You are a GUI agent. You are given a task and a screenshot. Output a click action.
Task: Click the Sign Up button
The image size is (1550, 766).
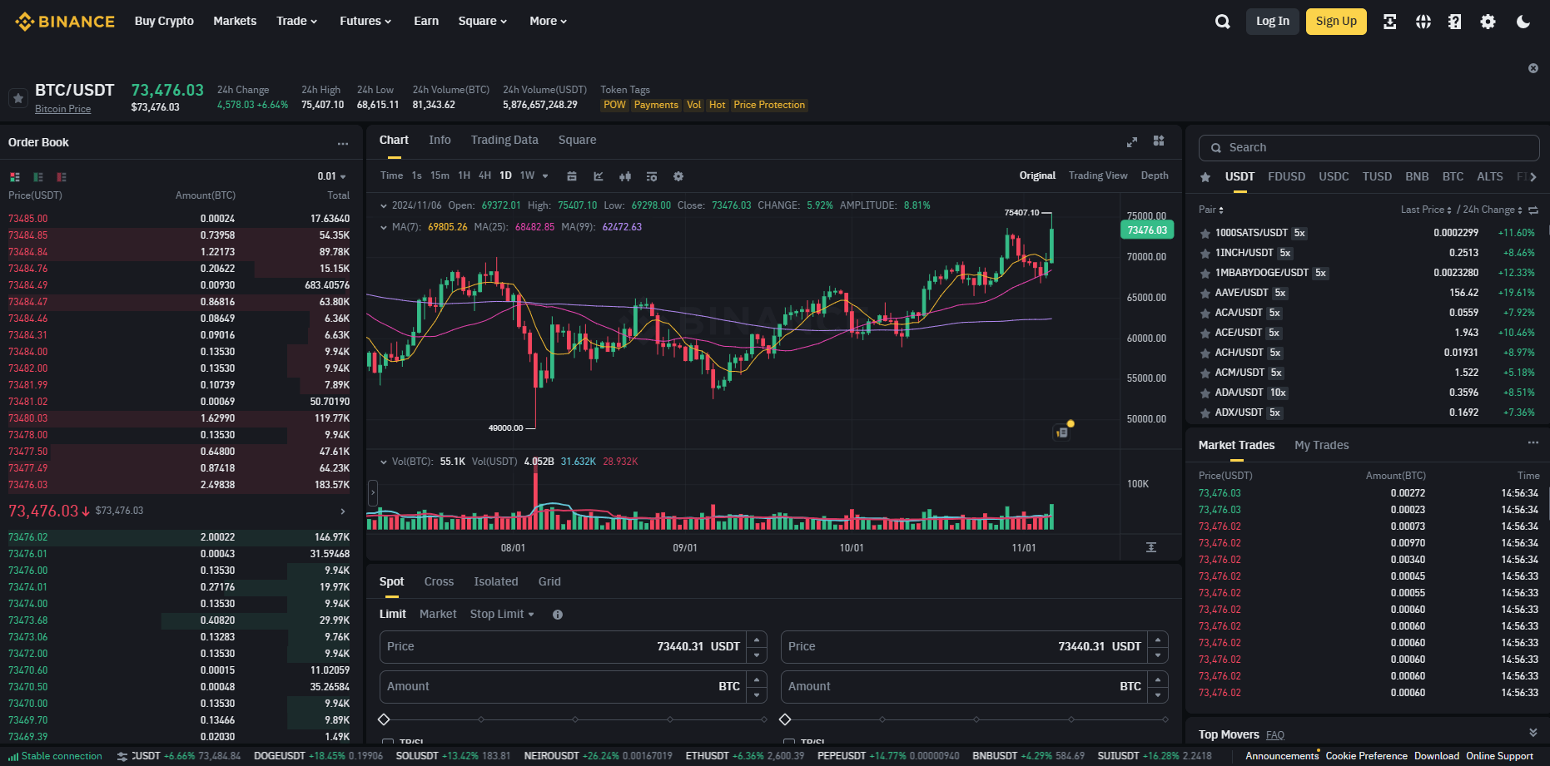(x=1336, y=22)
